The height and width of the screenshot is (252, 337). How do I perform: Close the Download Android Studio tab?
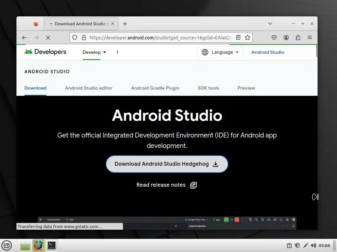[113, 24]
